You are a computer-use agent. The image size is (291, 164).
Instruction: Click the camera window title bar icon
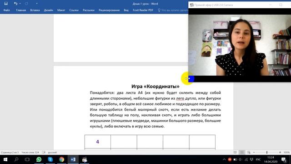pos(192,5)
